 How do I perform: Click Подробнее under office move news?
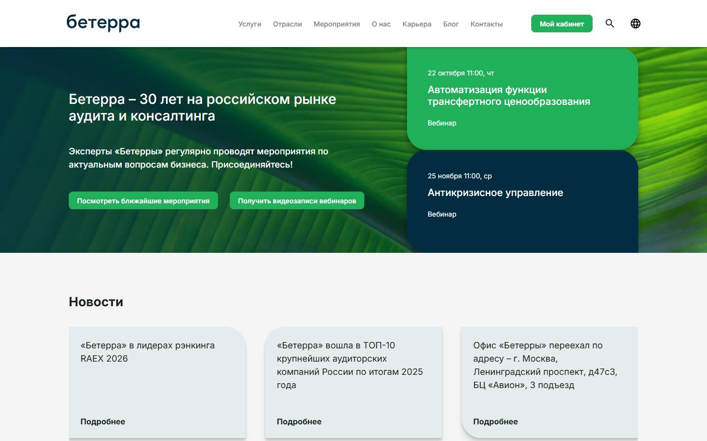[x=495, y=421]
